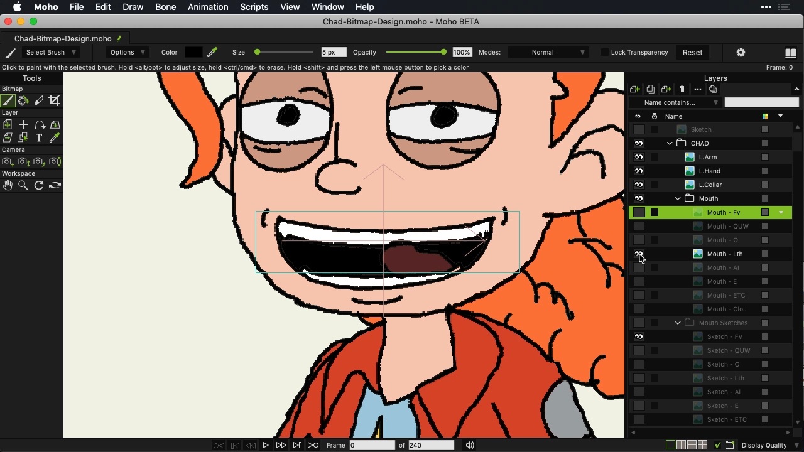Switch to the Chad-Bitmap-Design.moho tab

pos(62,38)
